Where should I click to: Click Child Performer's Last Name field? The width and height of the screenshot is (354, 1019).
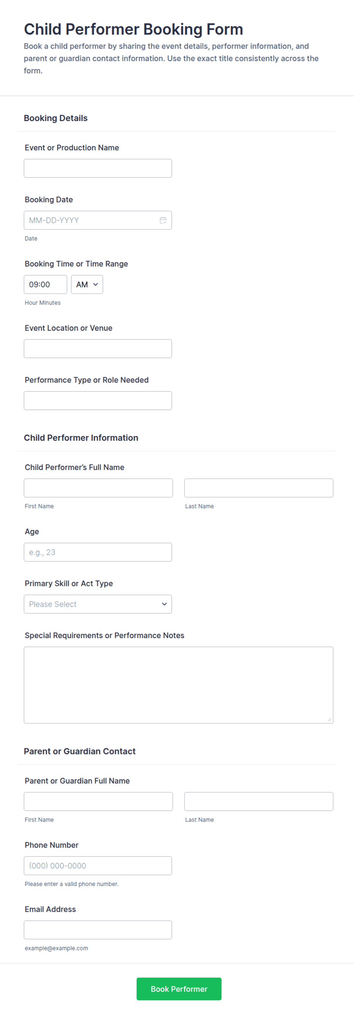(x=259, y=488)
